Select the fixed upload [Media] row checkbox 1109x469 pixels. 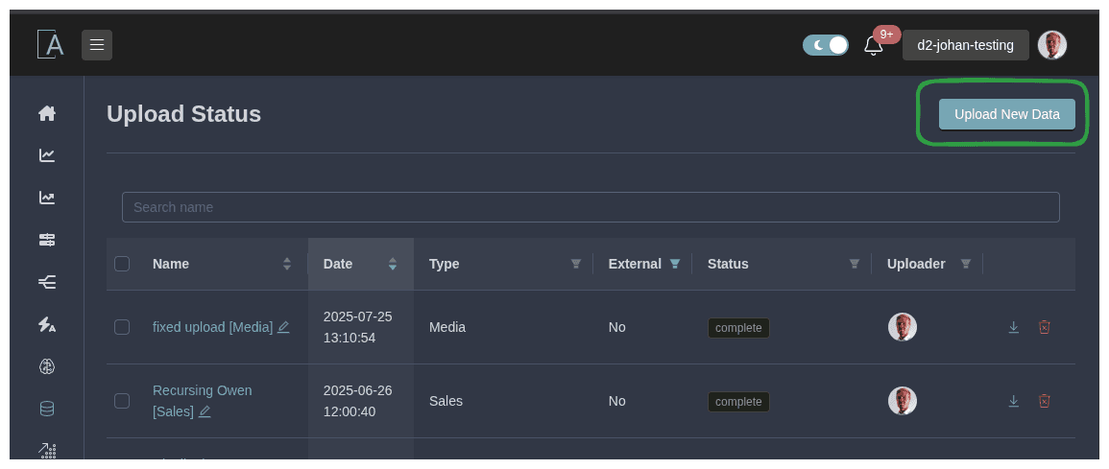coord(122,327)
